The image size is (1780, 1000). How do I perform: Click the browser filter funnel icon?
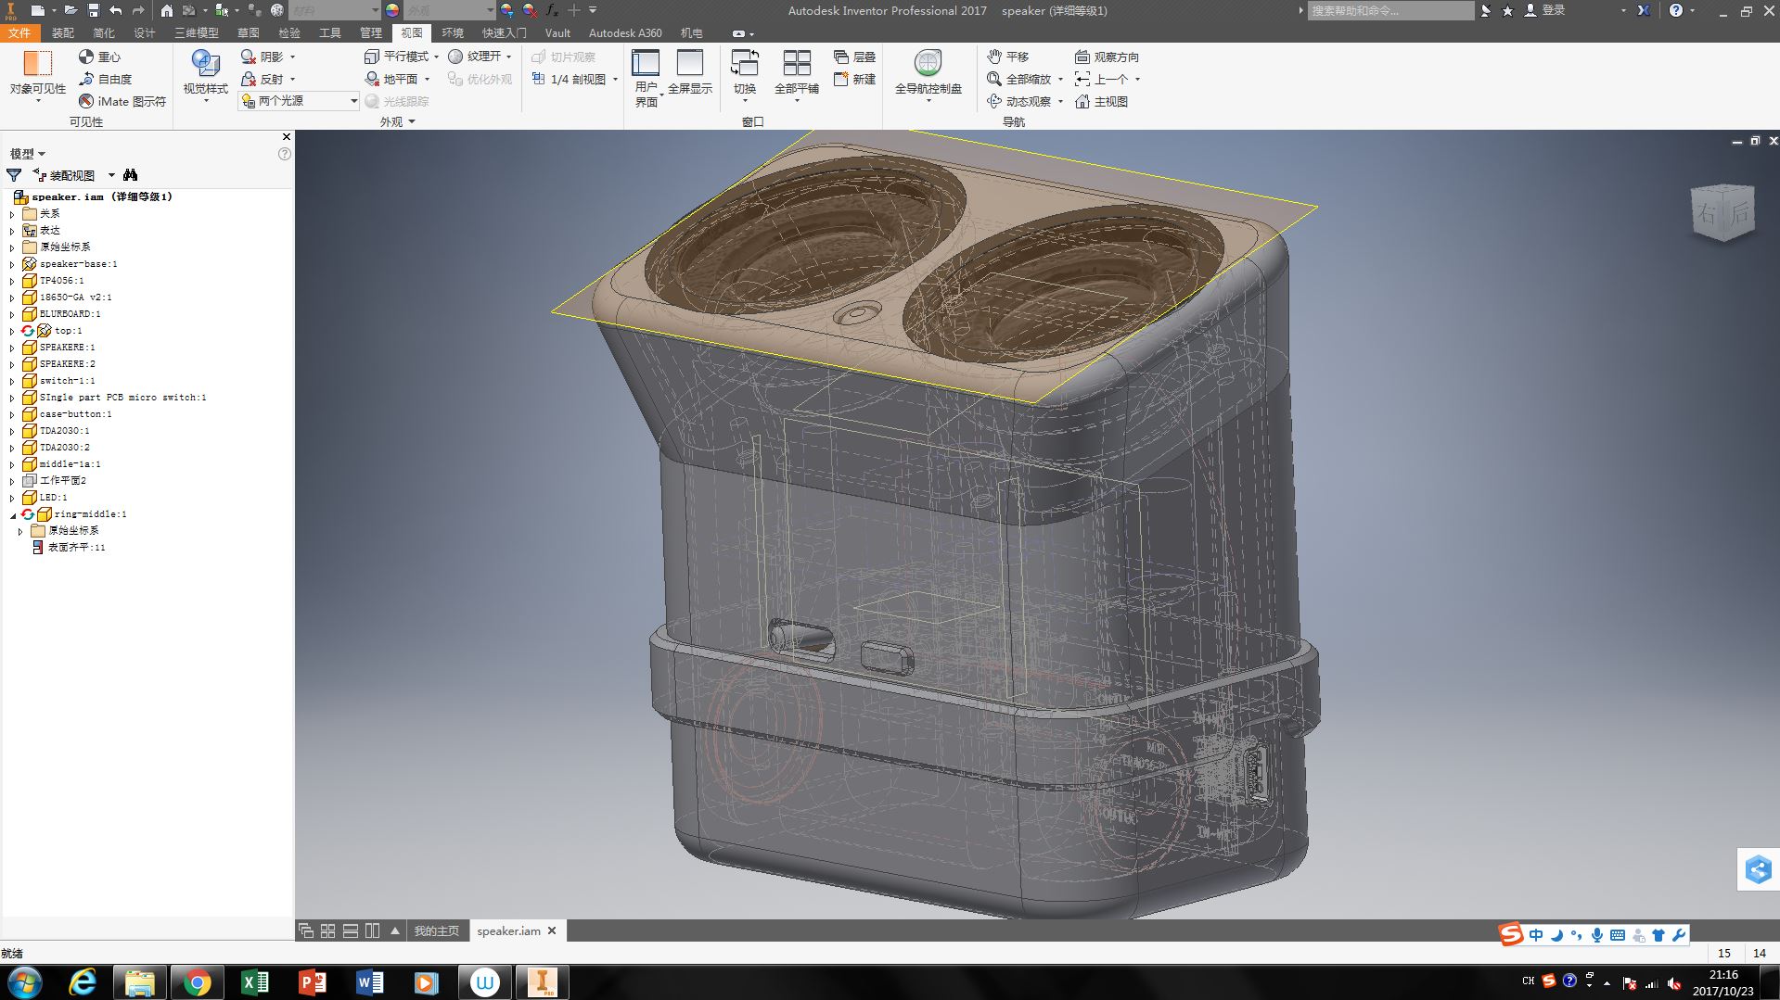click(x=14, y=175)
